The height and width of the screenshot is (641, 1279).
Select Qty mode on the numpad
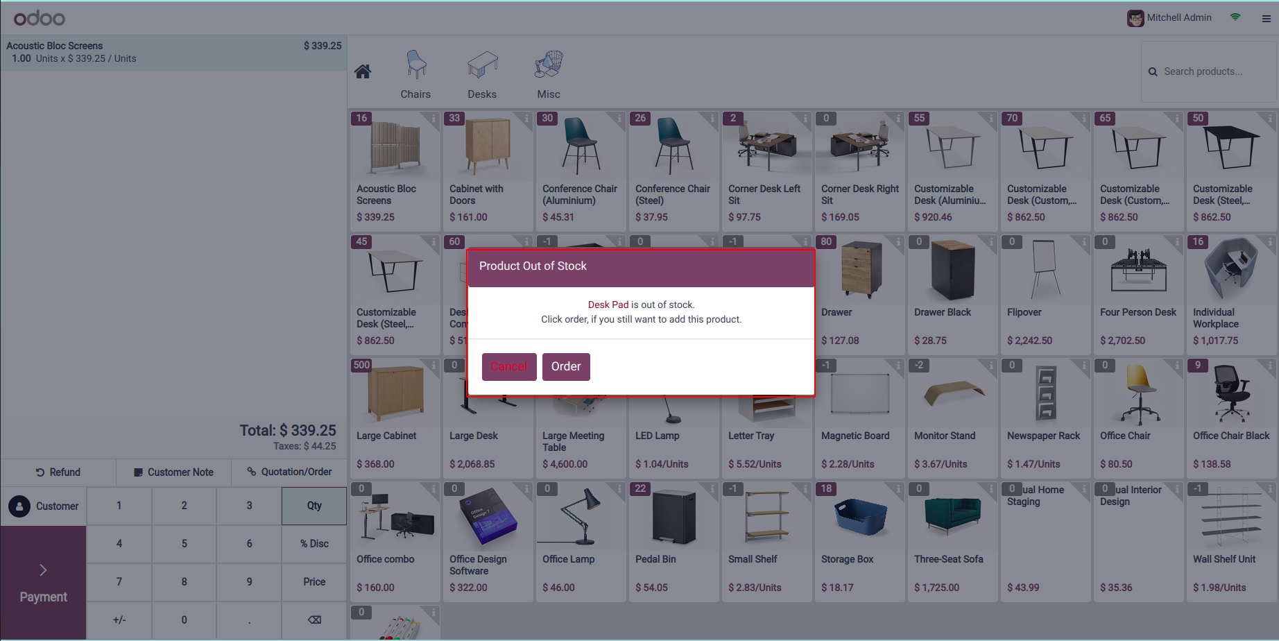[x=314, y=506]
